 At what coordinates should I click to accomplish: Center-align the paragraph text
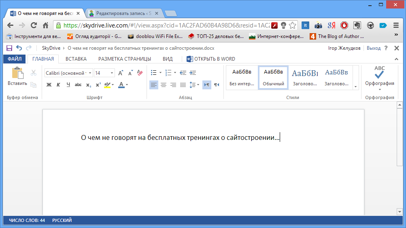164,85
